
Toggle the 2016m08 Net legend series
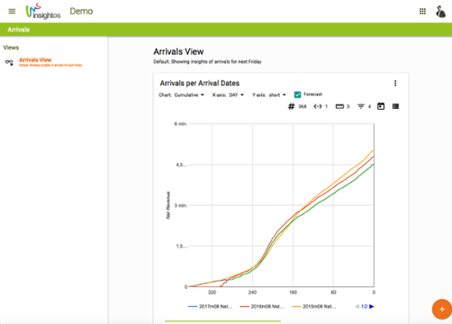pyautogui.click(x=262, y=307)
